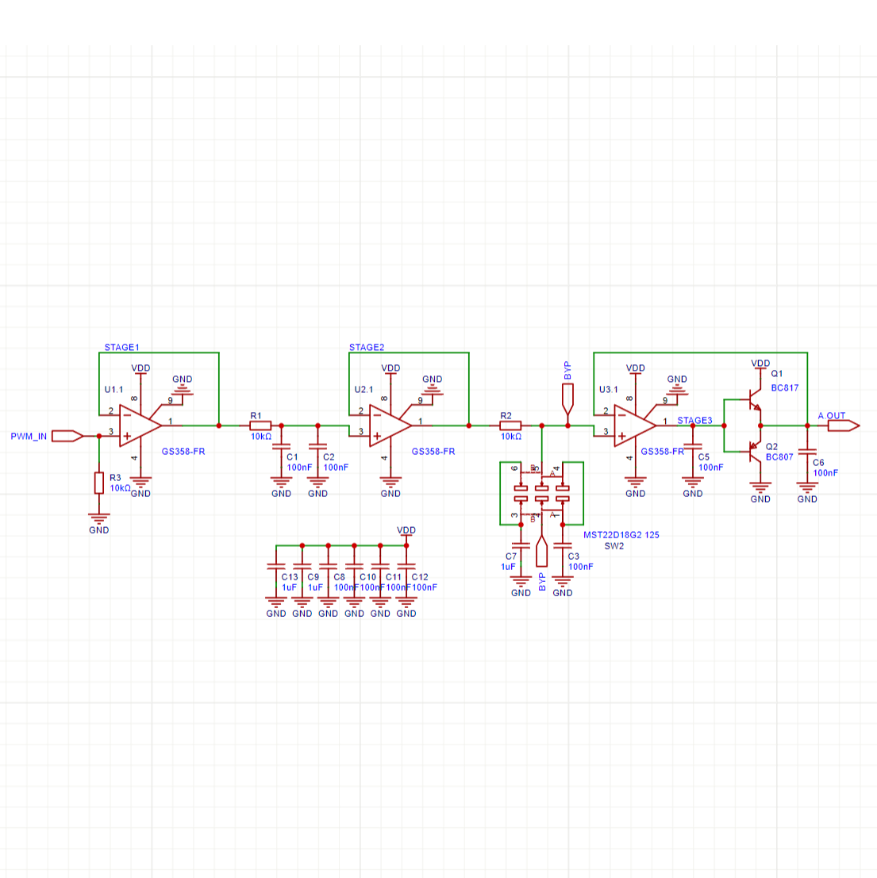The width and height of the screenshot is (877, 878).
Task: Click the MST22D18G2 125 part label
Action: click(621, 535)
